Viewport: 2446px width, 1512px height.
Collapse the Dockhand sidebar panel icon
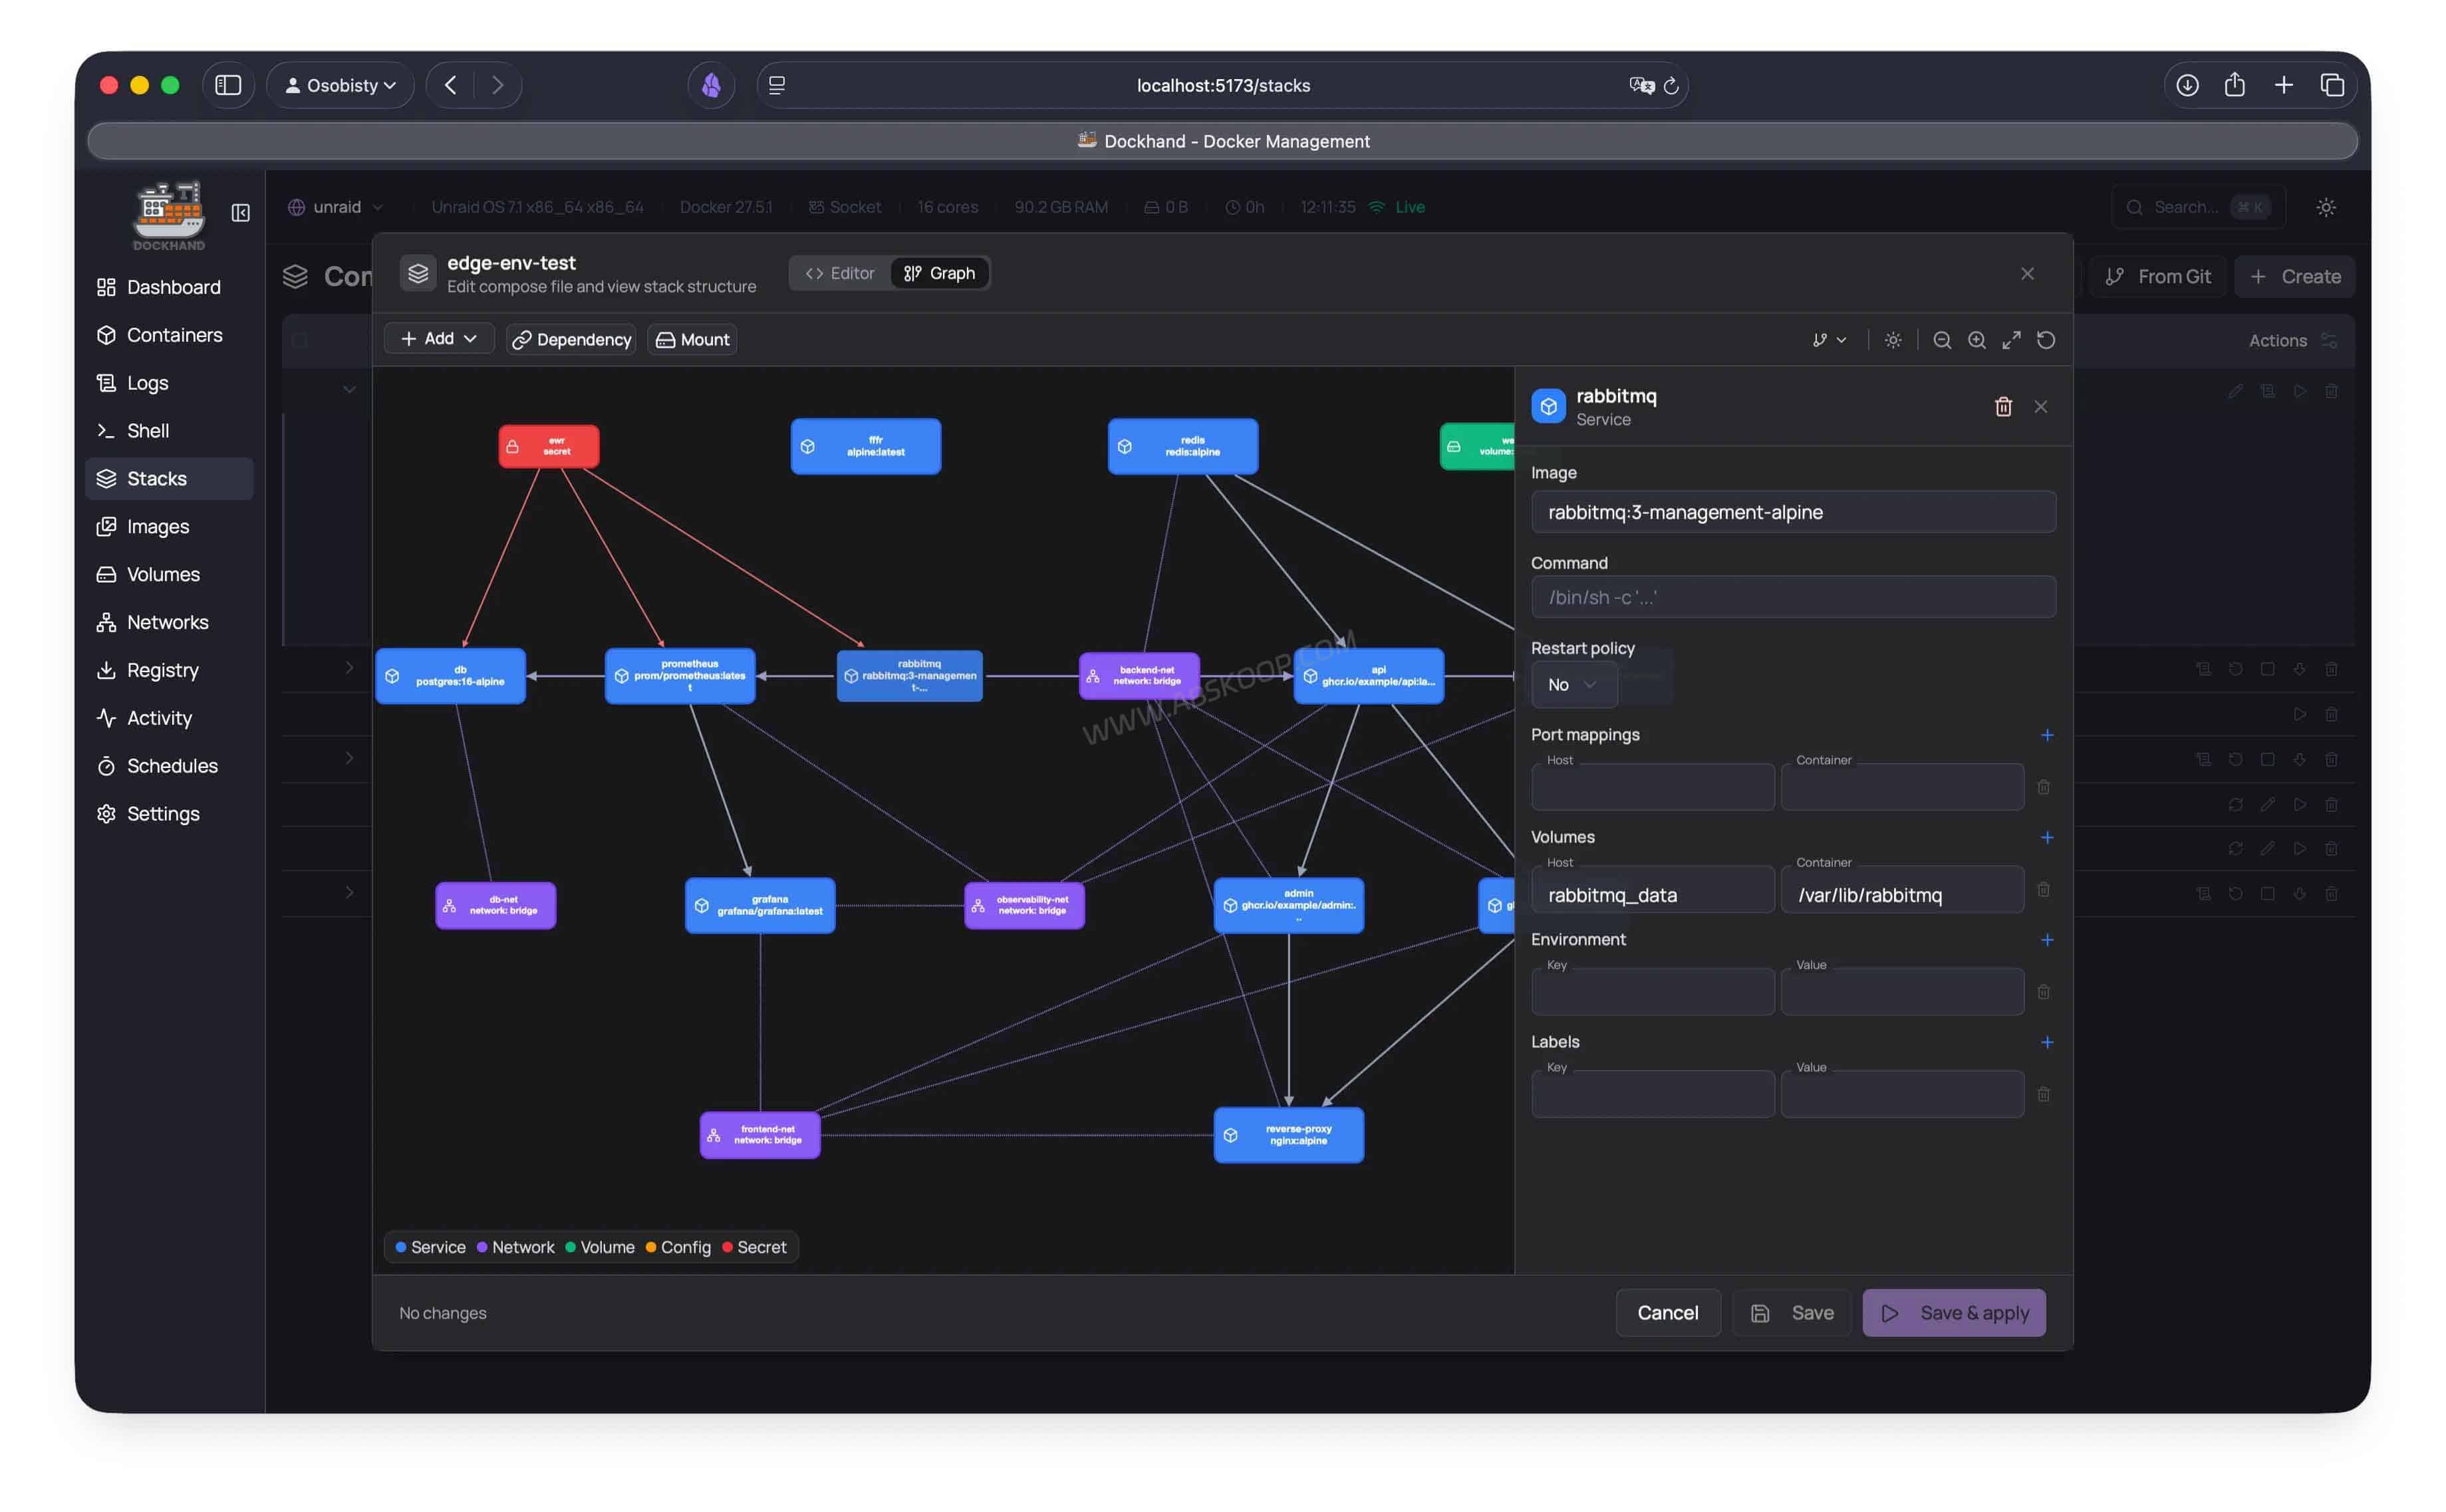(x=241, y=213)
